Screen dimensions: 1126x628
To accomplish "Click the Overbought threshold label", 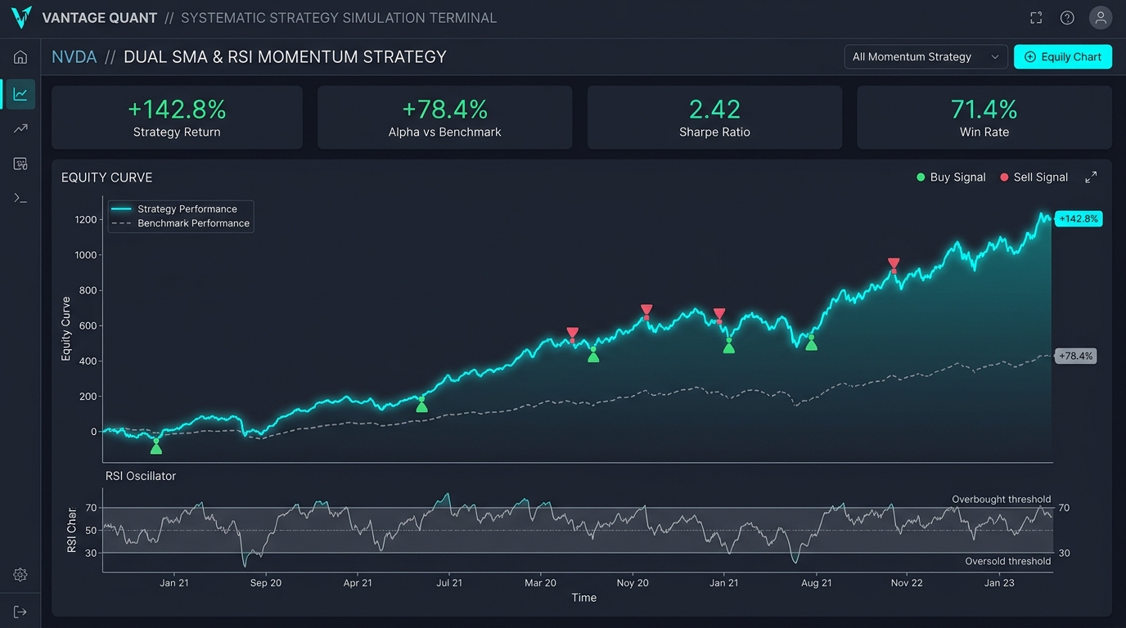I will (1001, 500).
